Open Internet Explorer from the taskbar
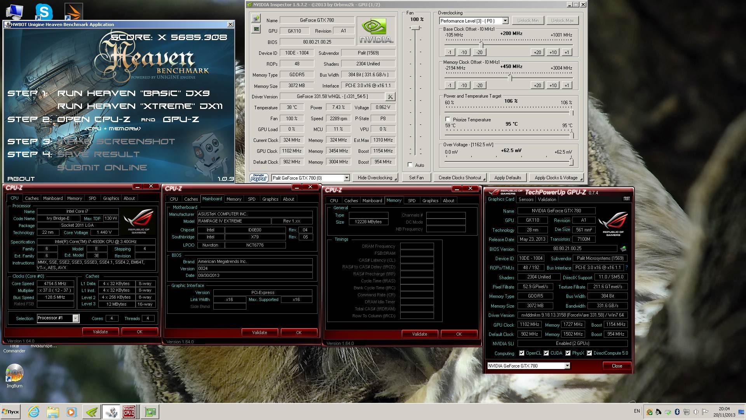Viewport: 746px width, 420px height. (34, 411)
